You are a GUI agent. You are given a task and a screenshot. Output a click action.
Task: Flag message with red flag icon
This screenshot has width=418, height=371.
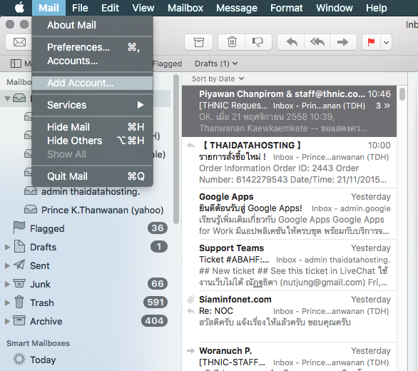[x=371, y=42]
